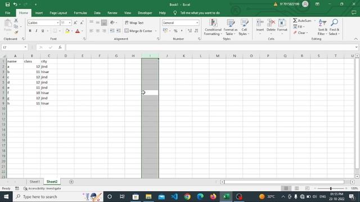360x202 pixels.
Task: Open Cell Styles gallery
Action: (244, 27)
